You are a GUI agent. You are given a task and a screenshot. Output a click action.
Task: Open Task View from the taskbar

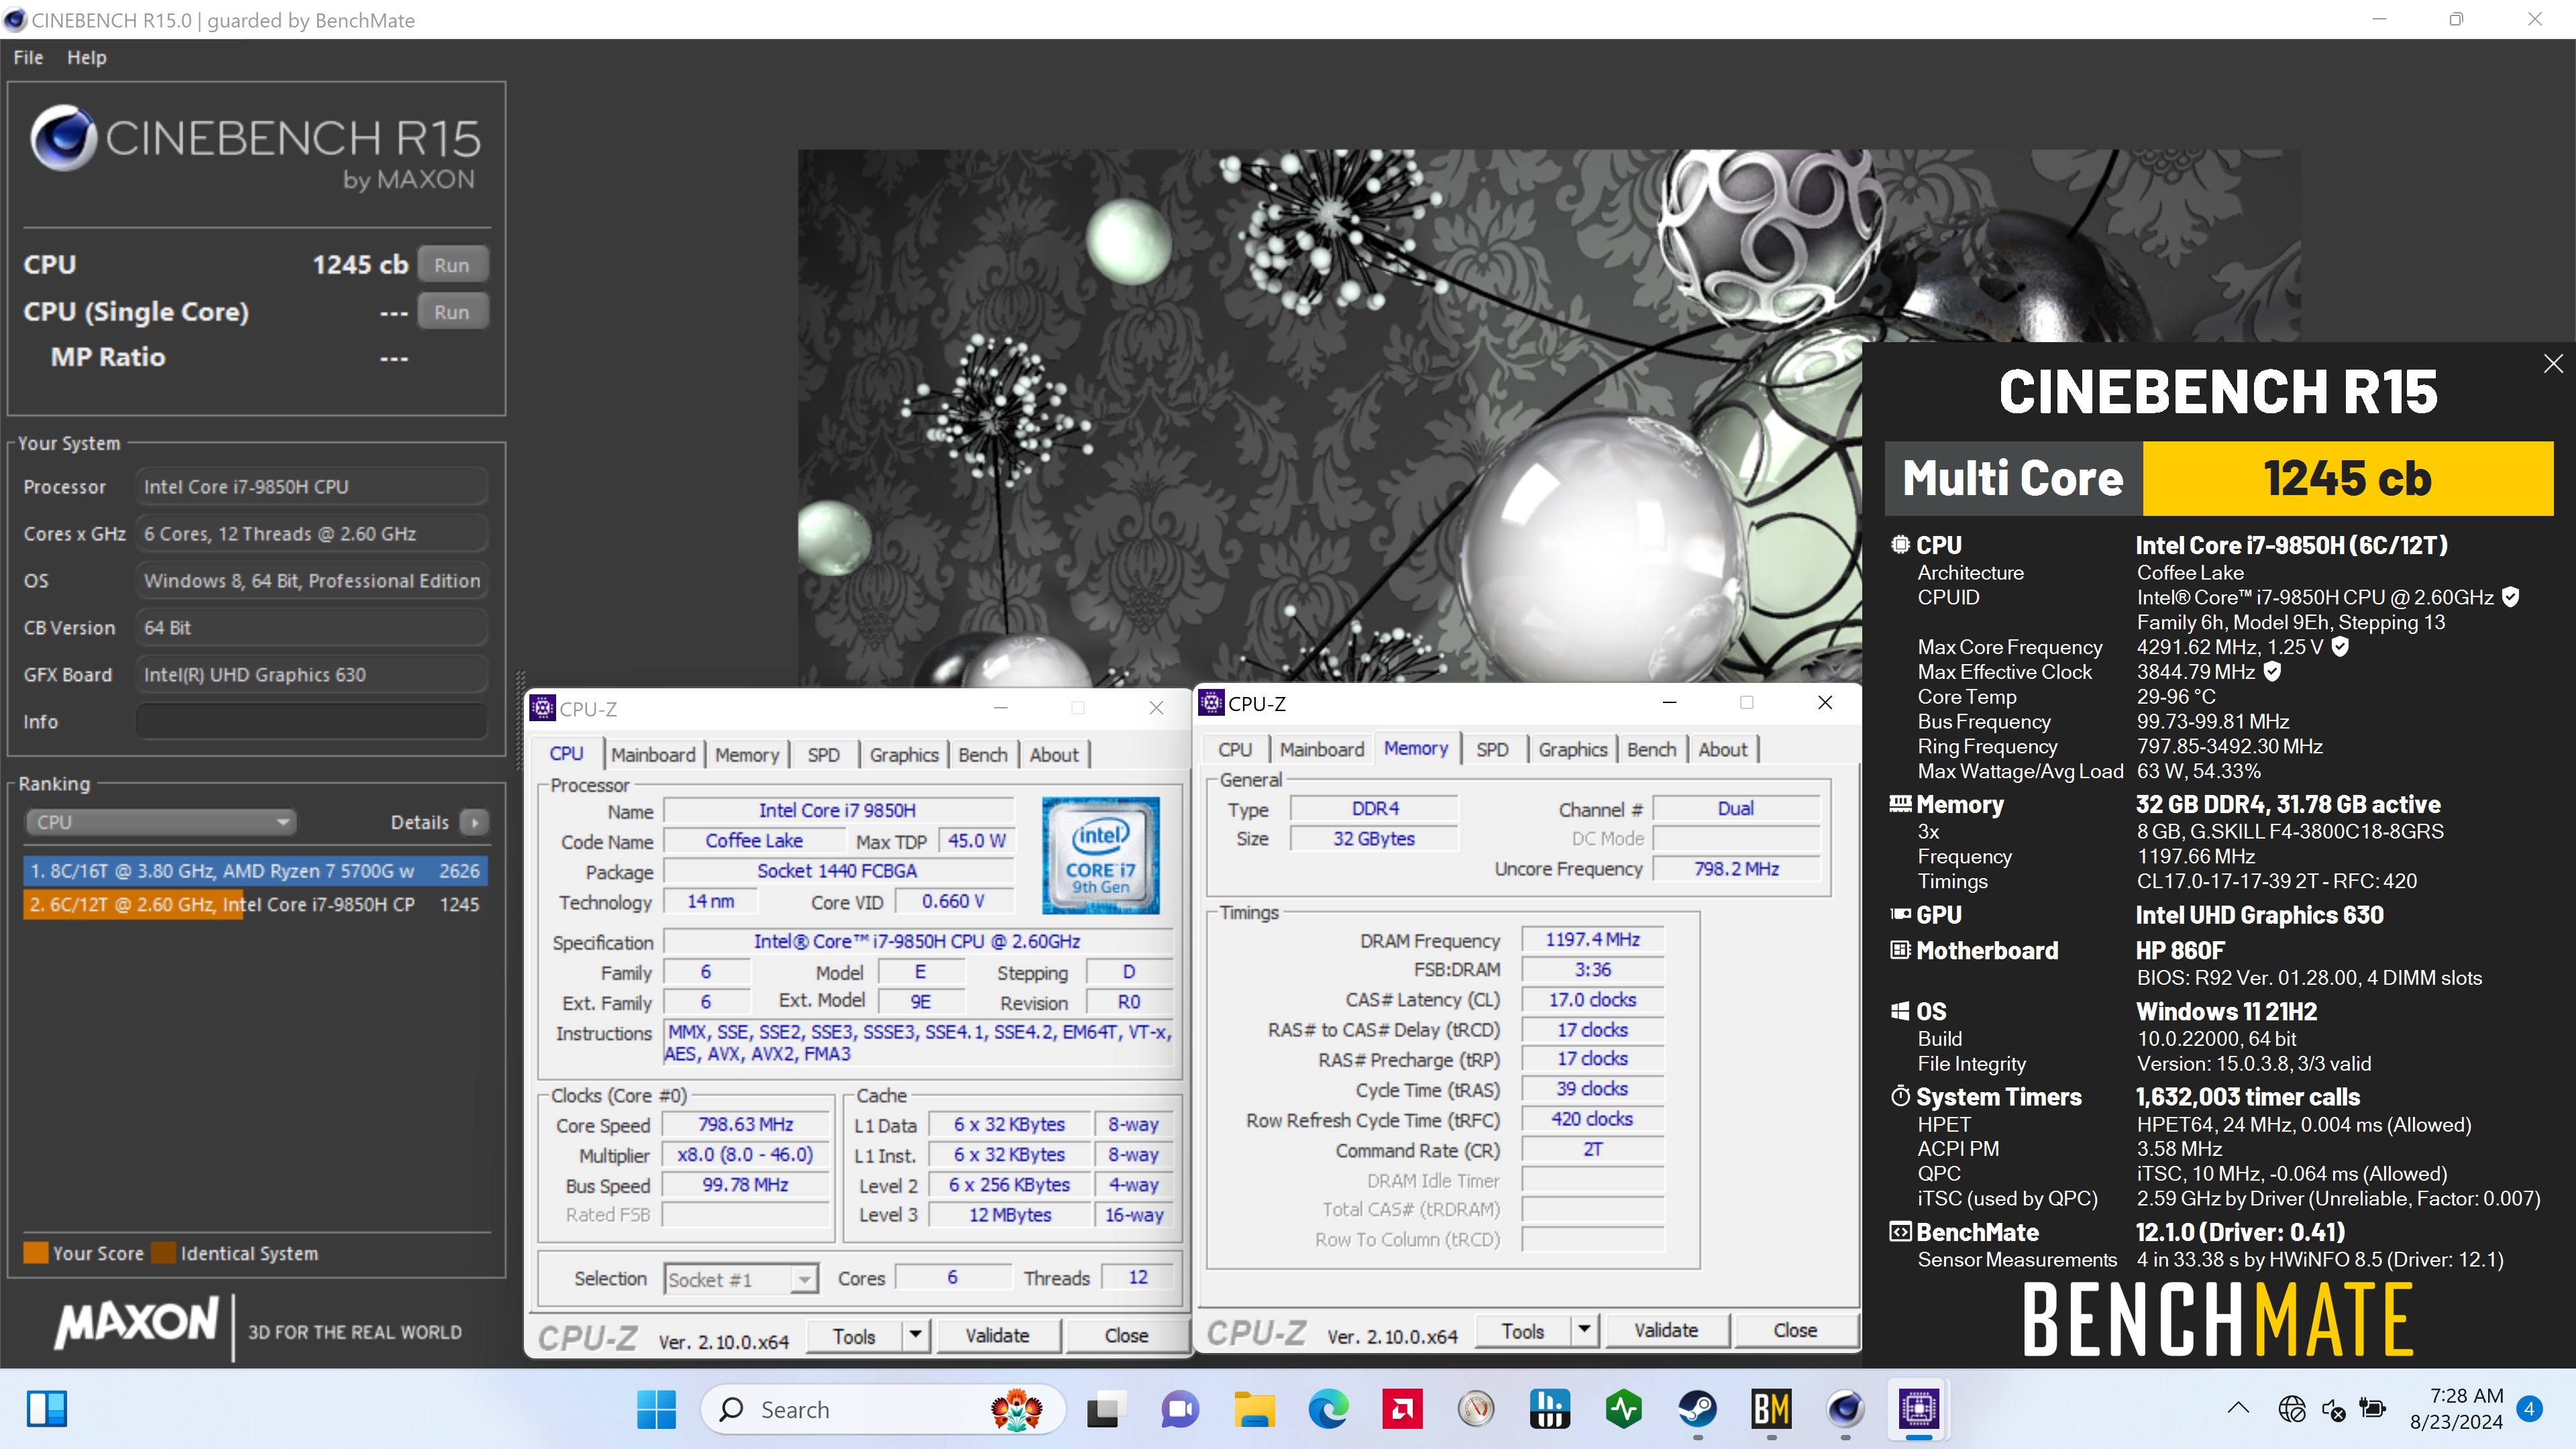pos(1106,1410)
